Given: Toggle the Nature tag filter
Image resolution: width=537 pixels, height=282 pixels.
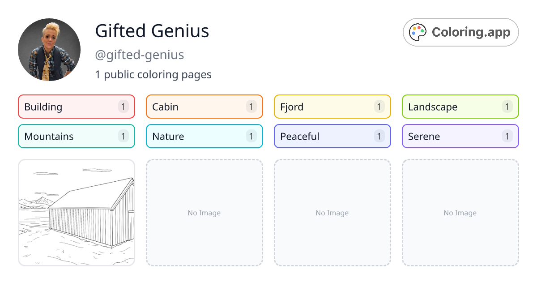Looking at the screenshot, I should 204,136.
